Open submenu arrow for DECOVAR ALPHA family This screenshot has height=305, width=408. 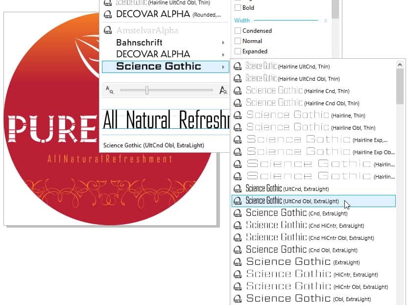pos(223,54)
